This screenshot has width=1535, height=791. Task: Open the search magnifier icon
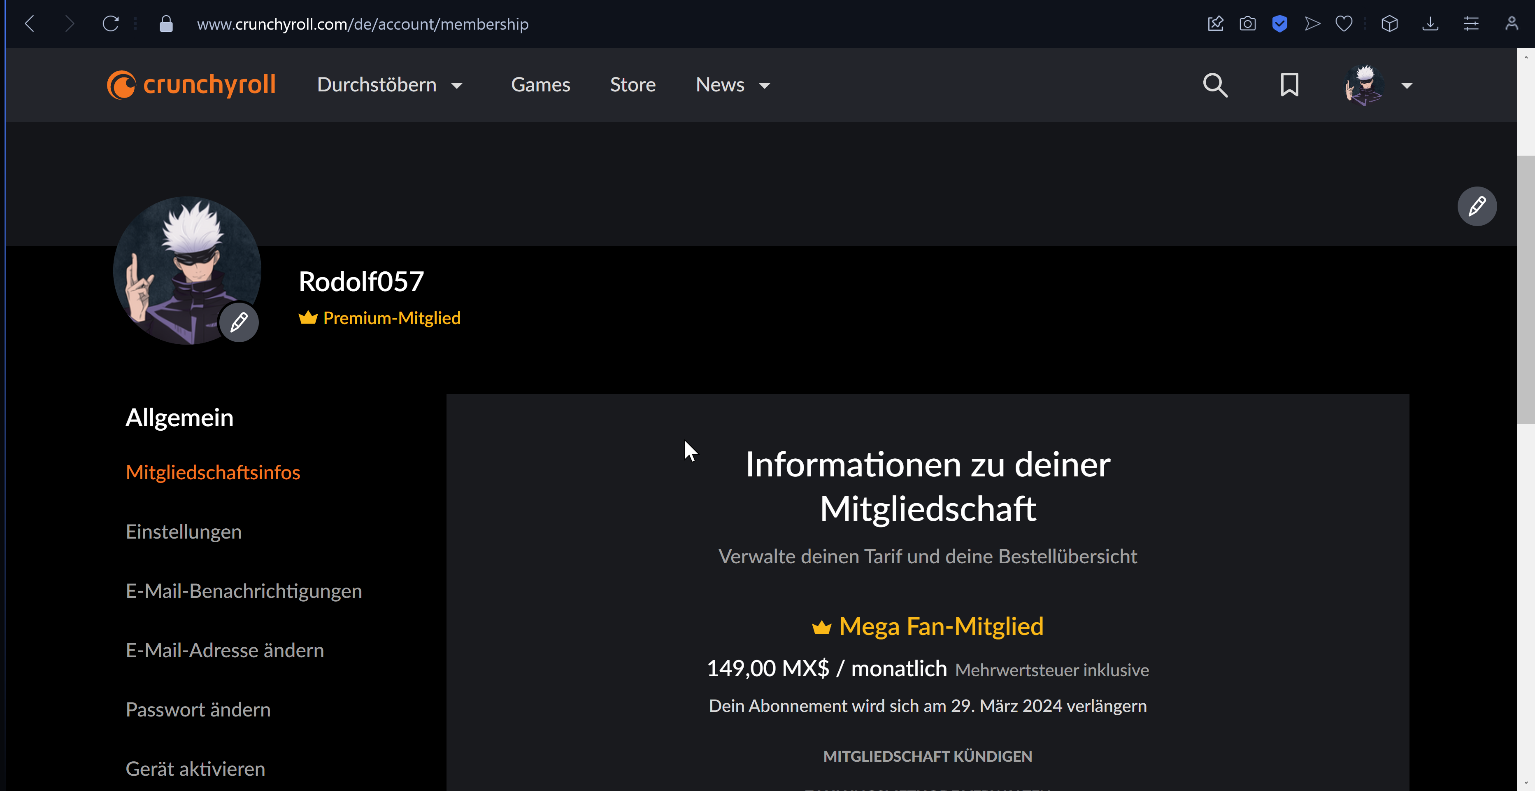(1215, 85)
